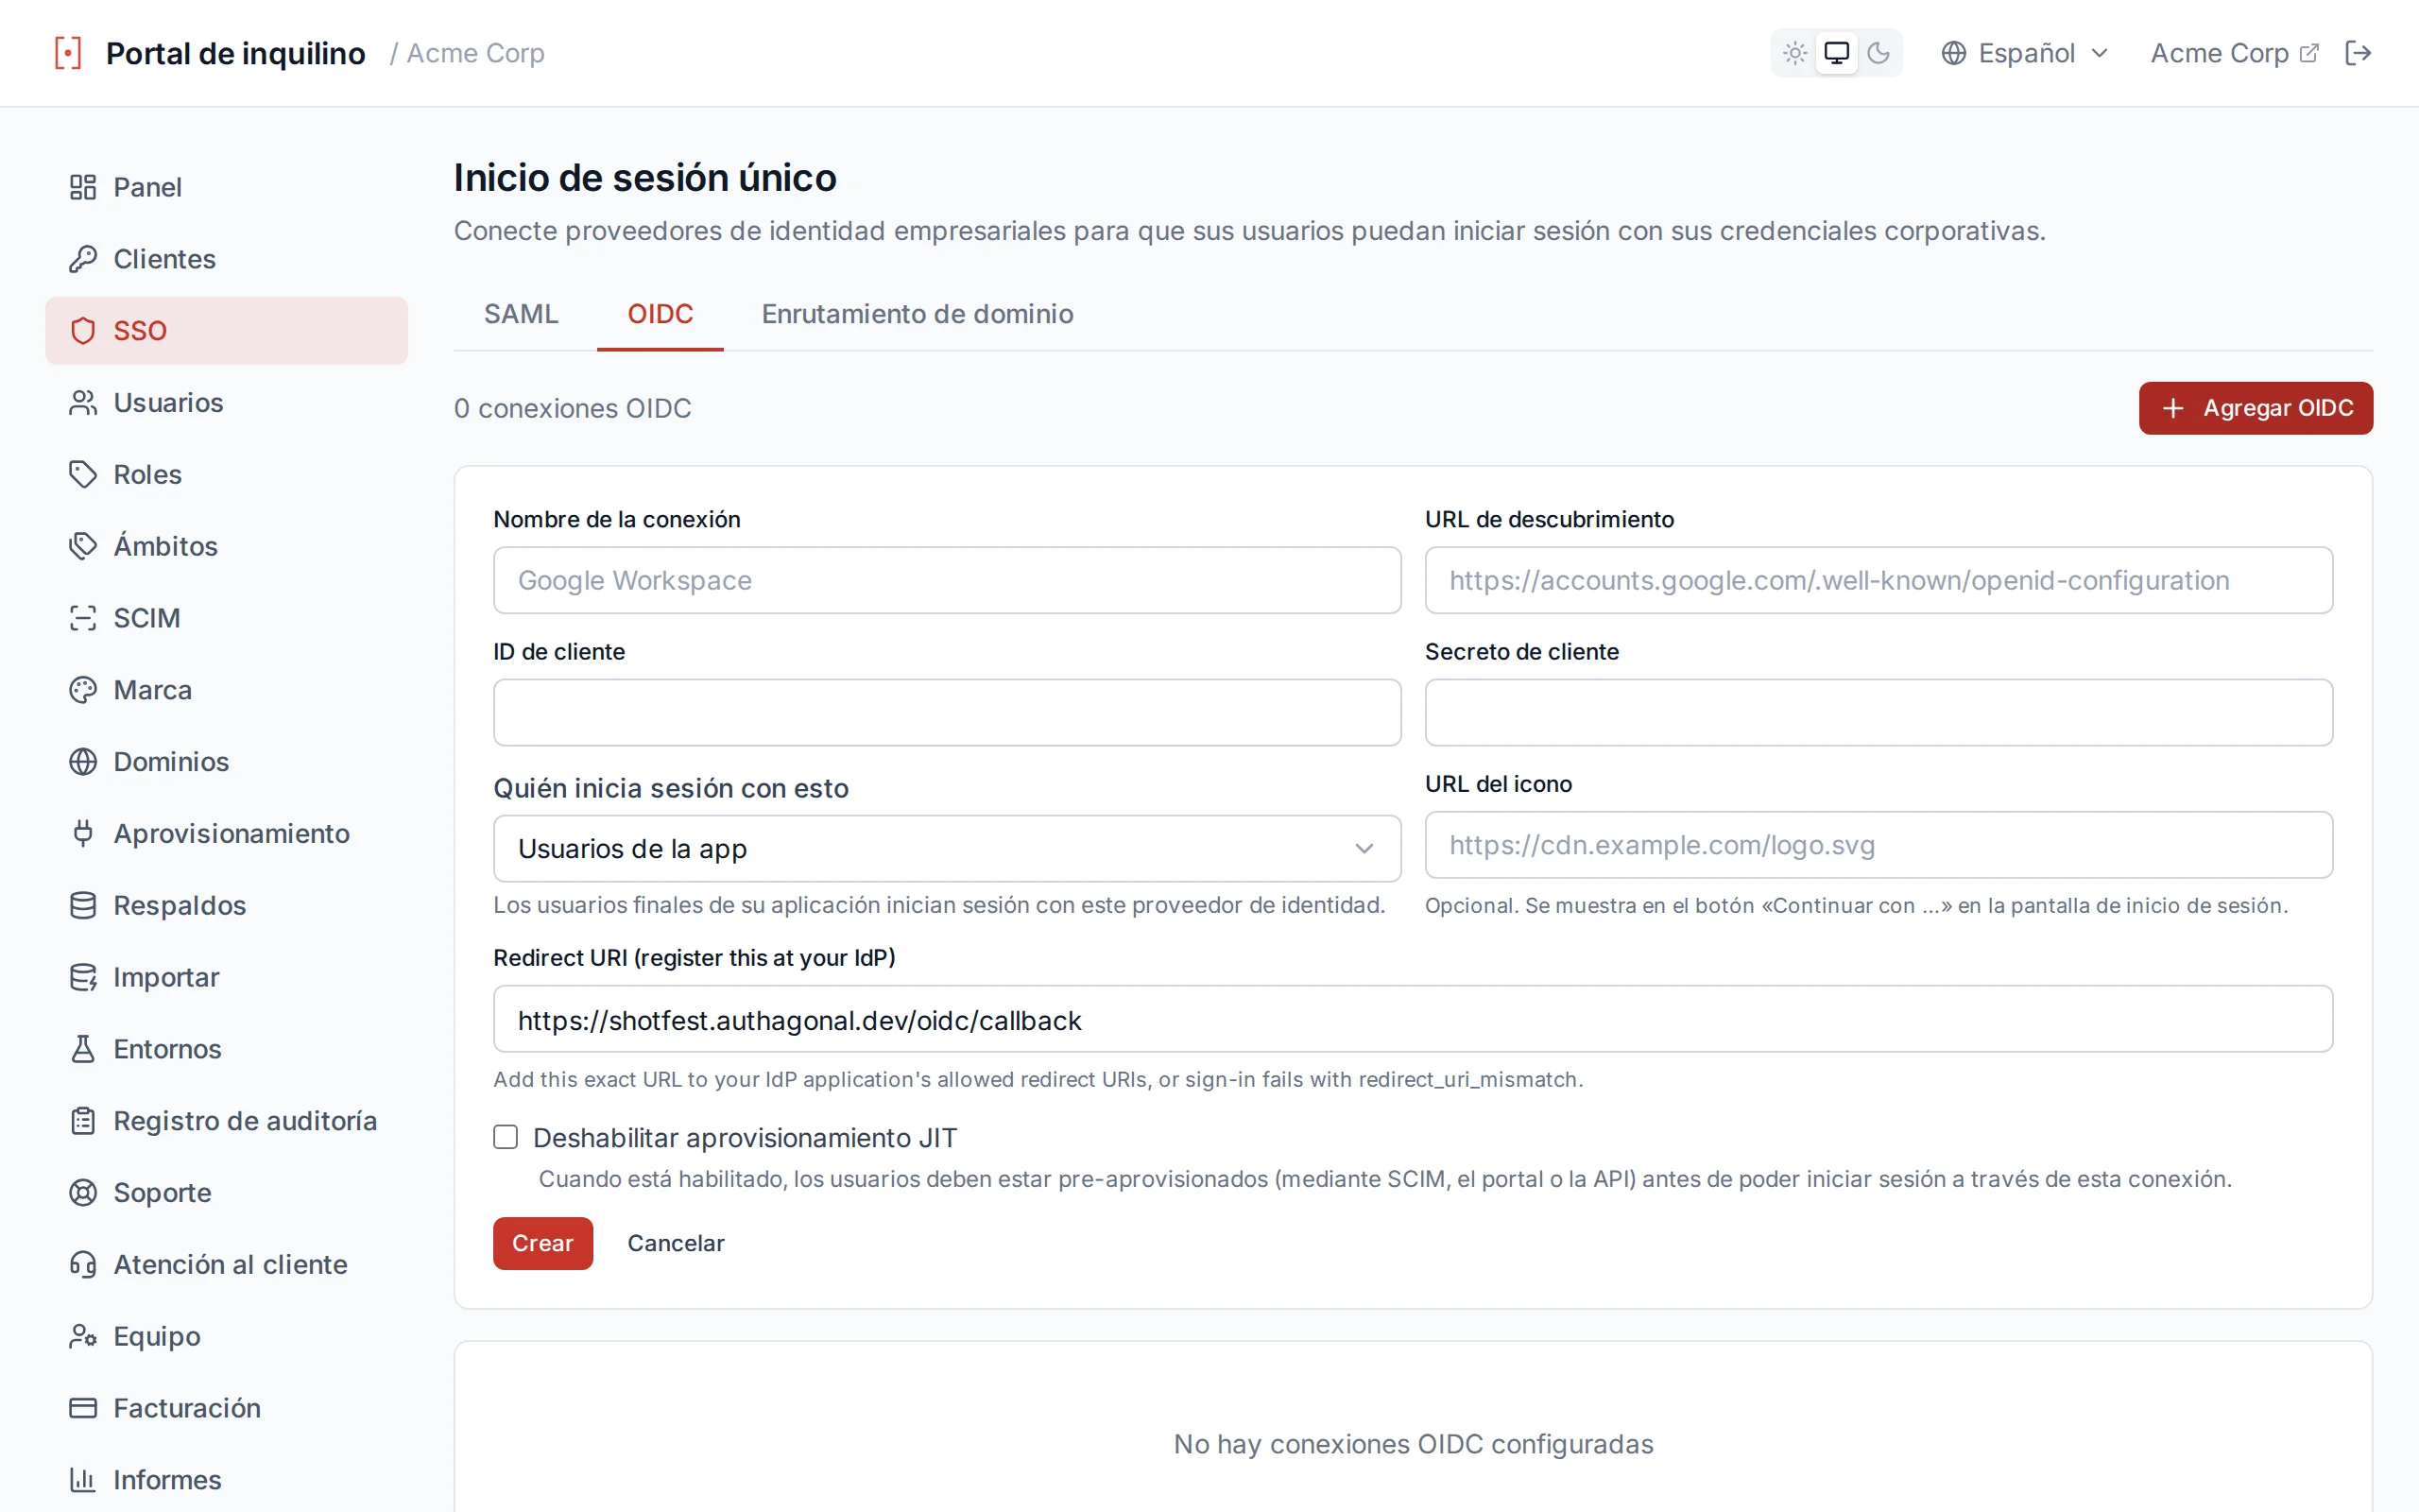
Task: Click the Ámbitos tags icon
Action: [x=83, y=546]
